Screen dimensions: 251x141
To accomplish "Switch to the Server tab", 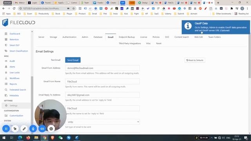I will coord(41,37).
